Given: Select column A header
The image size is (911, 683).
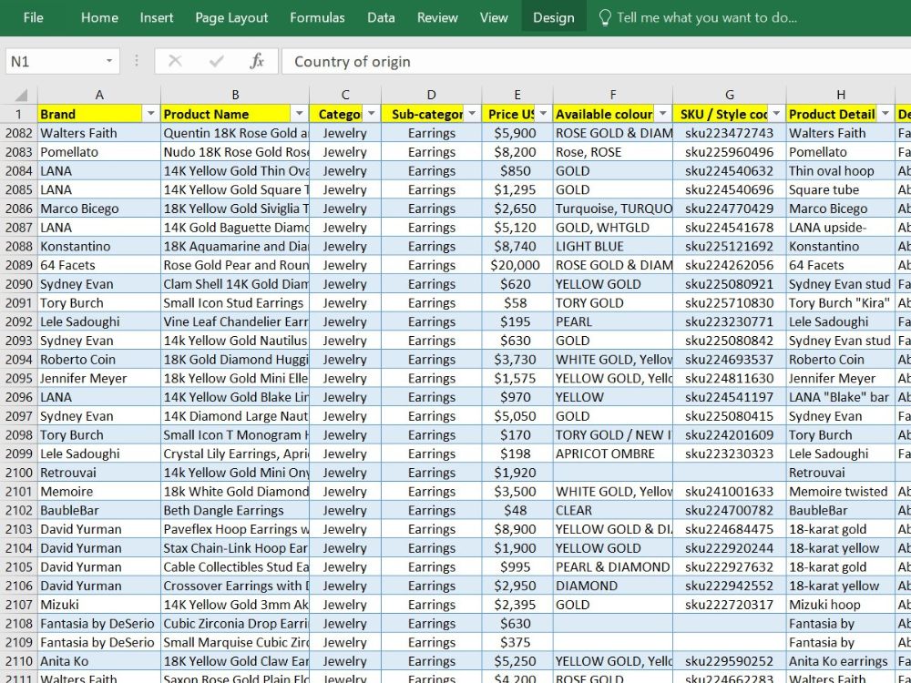Looking at the screenshot, I should (x=99, y=95).
